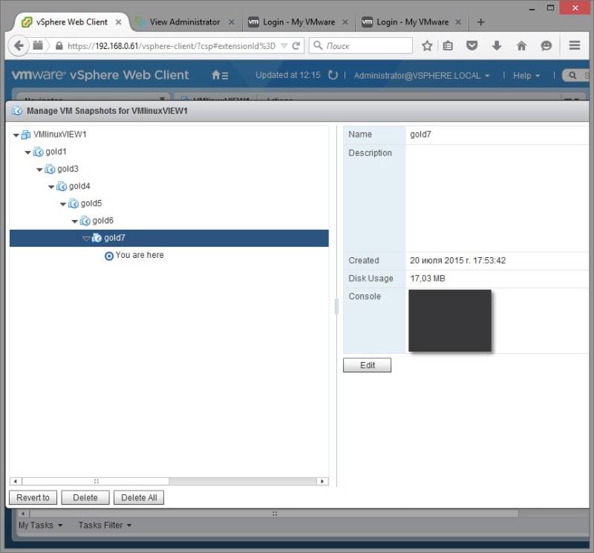Open the Firefox hamburger menu
594x553 pixels.
click(x=574, y=45)
